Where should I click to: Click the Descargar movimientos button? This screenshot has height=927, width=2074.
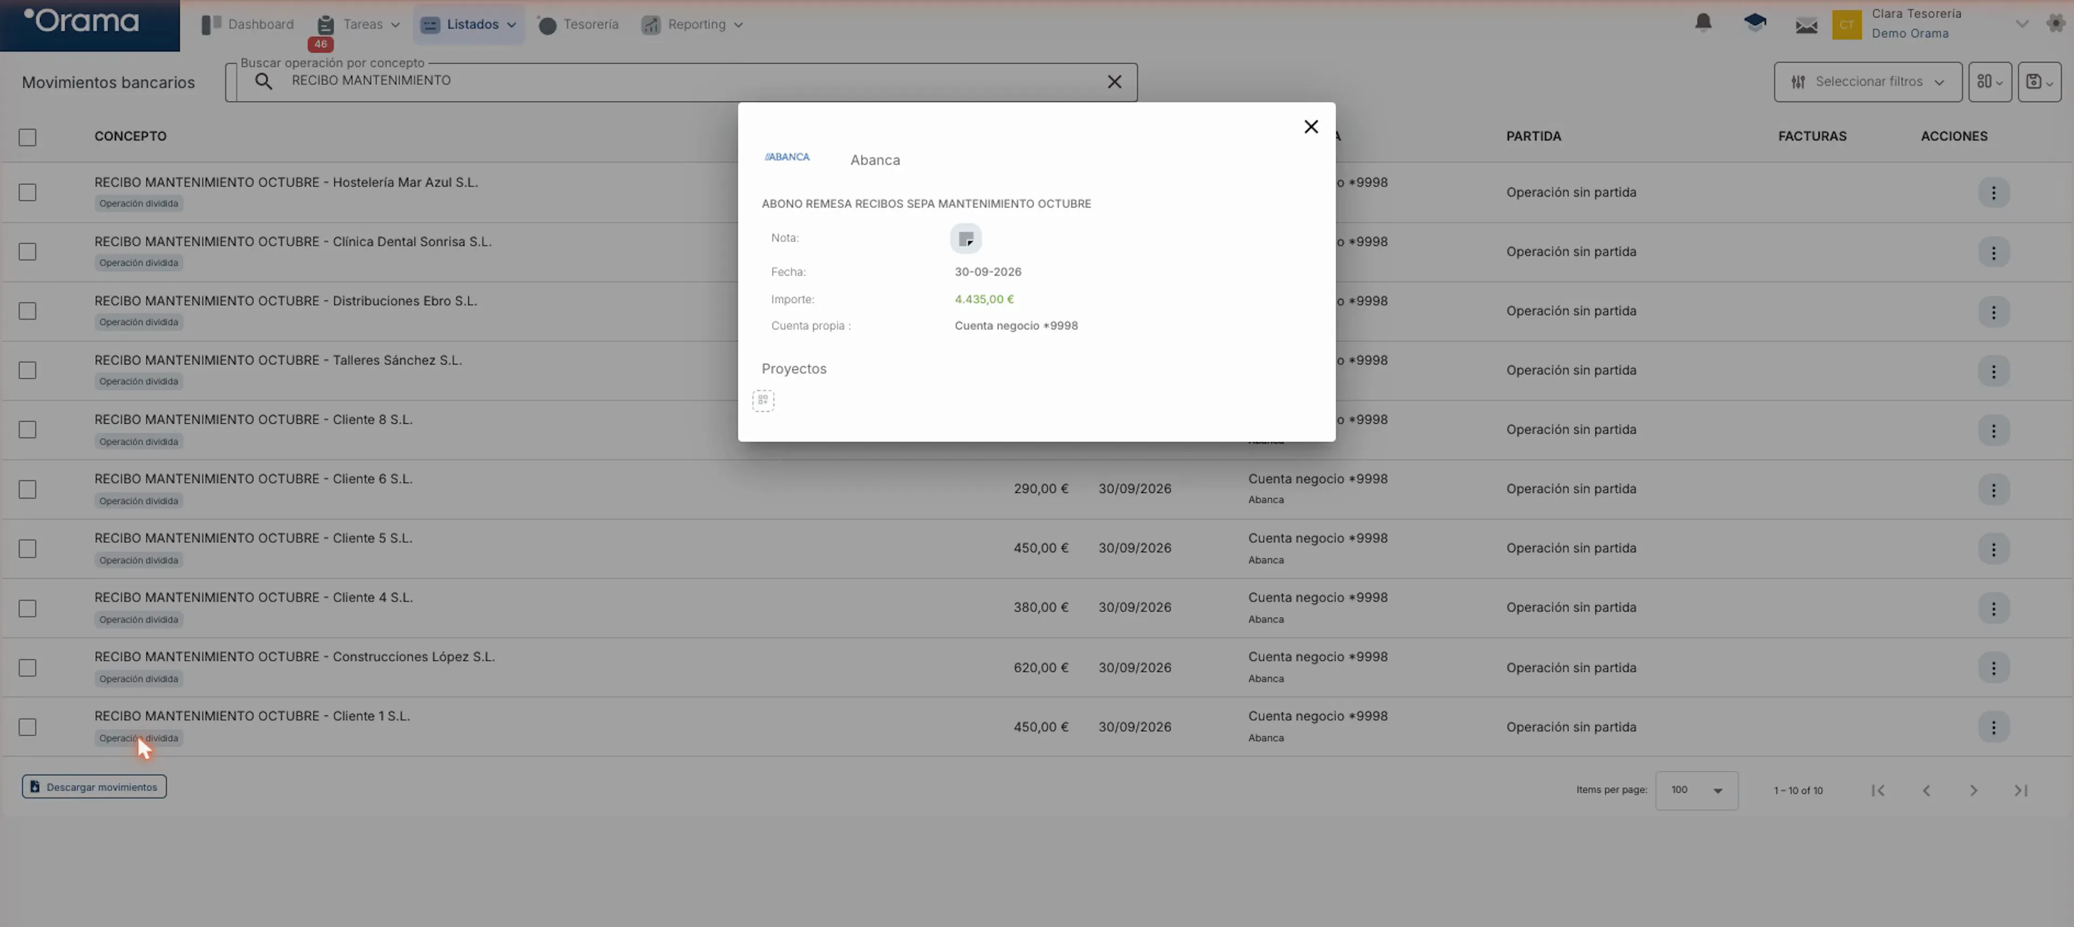coord(94,786)
